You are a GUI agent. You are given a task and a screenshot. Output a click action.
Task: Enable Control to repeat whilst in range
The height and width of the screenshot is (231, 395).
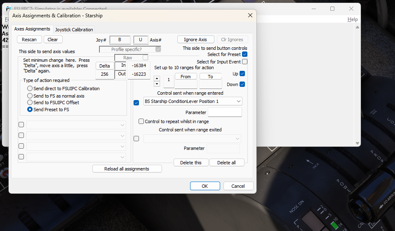(x=141, y=121)
